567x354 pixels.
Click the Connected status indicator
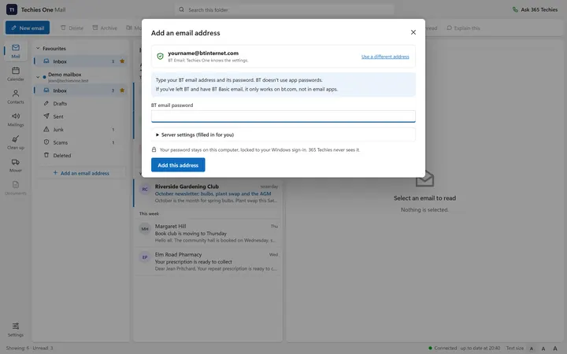[x=443, y=348]
